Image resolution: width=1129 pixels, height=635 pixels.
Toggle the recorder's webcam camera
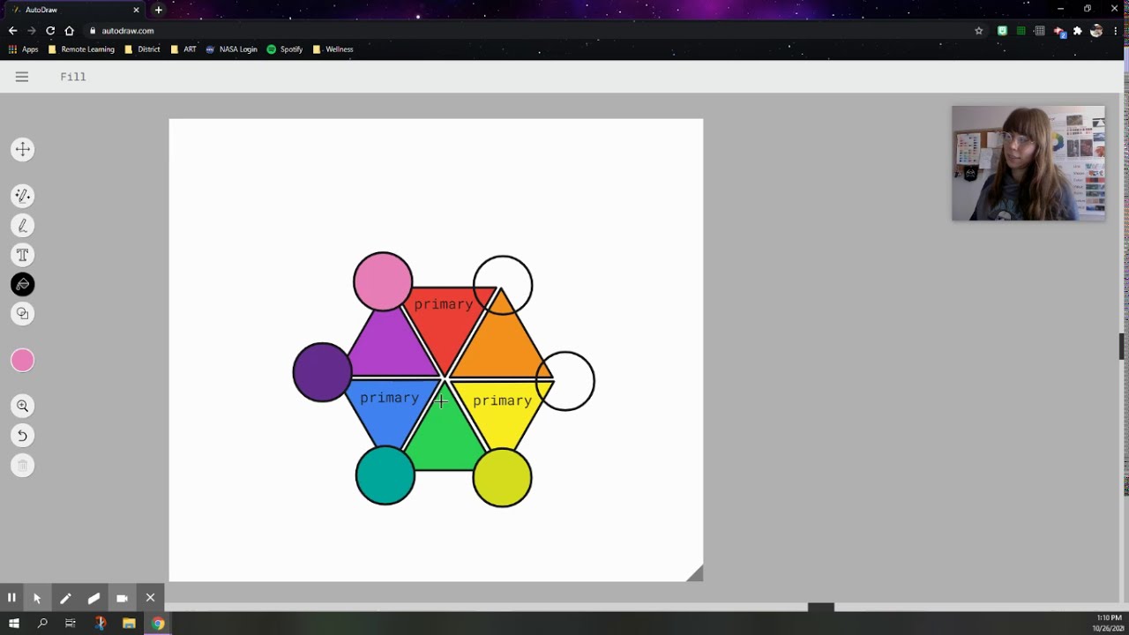tap(122, 597)
